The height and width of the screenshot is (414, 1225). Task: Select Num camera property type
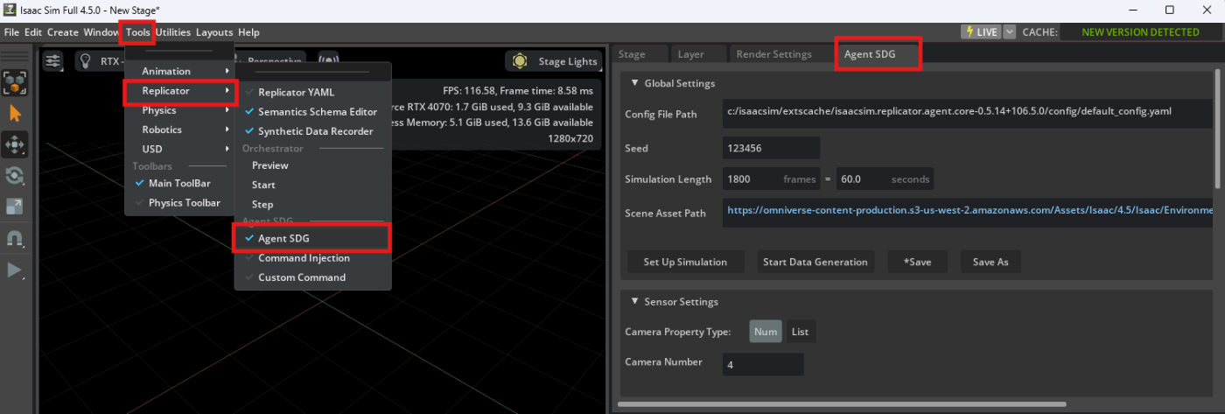tap(766, 332)
